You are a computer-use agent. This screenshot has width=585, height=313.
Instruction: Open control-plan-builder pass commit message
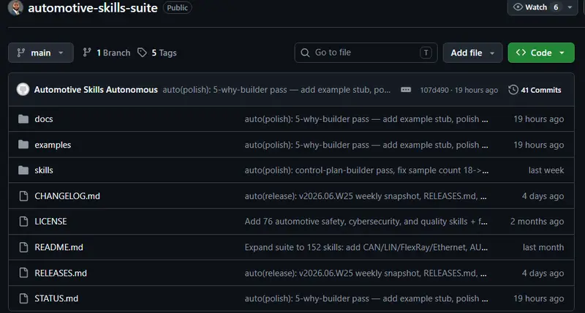366,170
